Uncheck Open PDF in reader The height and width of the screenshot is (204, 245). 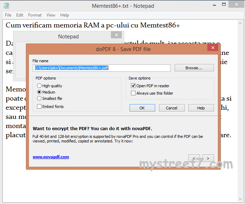(x=133, y=86)
